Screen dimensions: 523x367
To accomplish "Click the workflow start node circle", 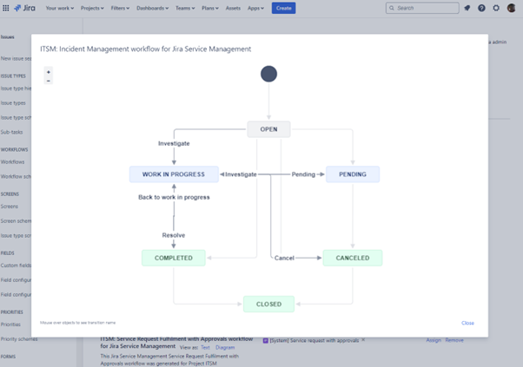I will coord(268,74).
